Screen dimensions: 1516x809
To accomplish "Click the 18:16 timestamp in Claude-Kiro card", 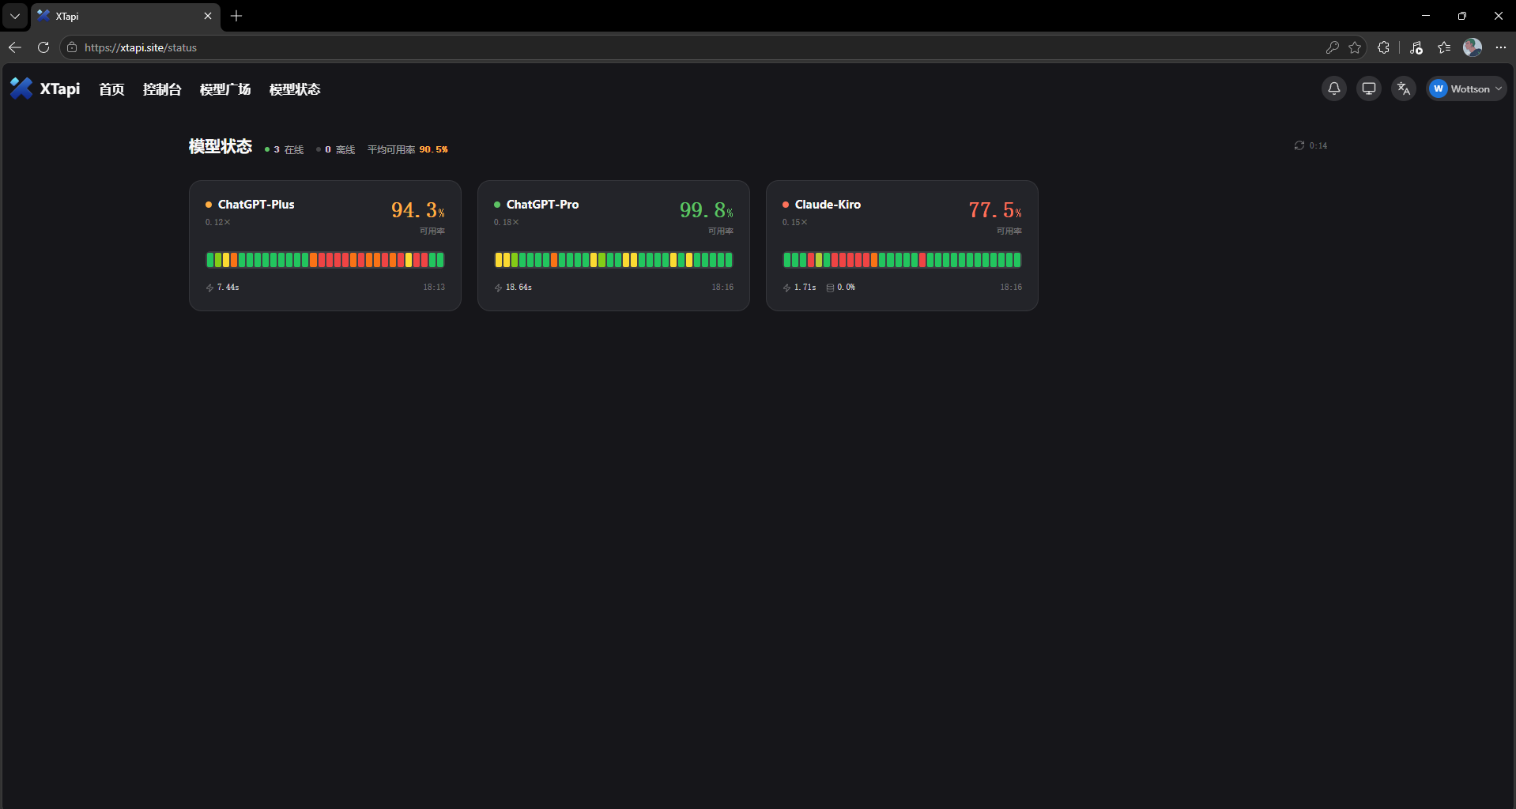I will tap(1011, 288).
